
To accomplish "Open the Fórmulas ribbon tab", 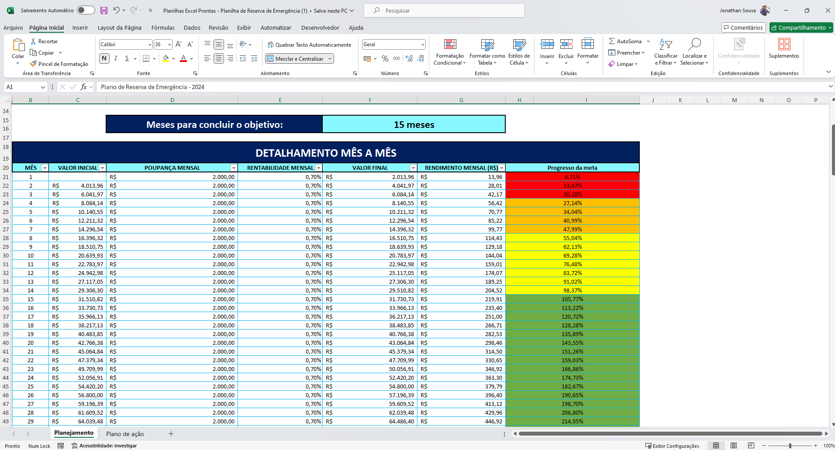I will 163,27.
